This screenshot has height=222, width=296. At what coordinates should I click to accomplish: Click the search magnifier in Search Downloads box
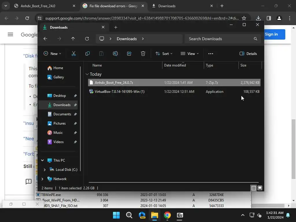[x=256, y=39]
